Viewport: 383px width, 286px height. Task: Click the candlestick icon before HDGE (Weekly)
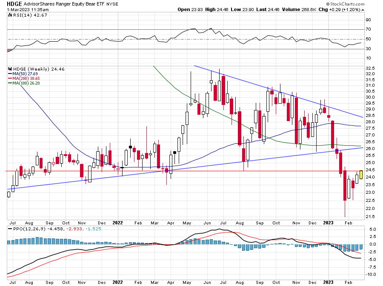pyautogui.click(x=10, y=69)
